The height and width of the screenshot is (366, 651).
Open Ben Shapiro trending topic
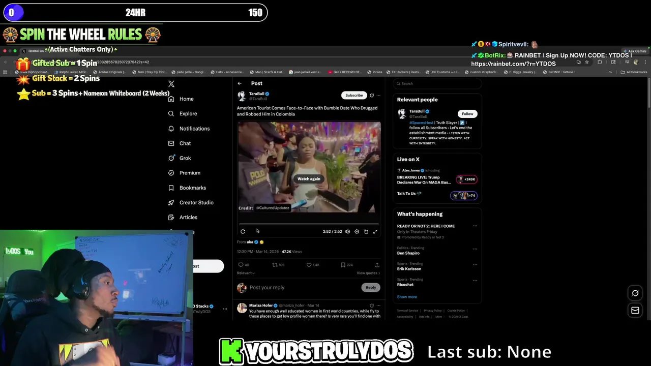(408, 253)
